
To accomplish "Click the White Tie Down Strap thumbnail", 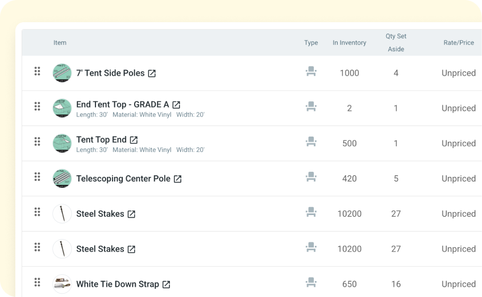I will [62, 284].
